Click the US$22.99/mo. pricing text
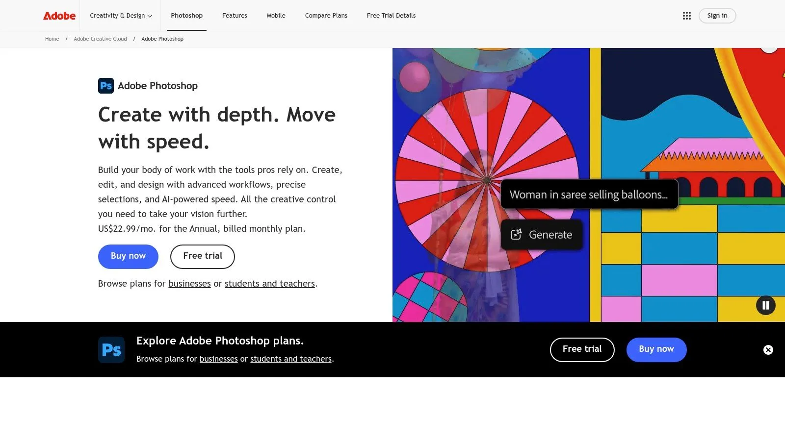 [202, 229]
